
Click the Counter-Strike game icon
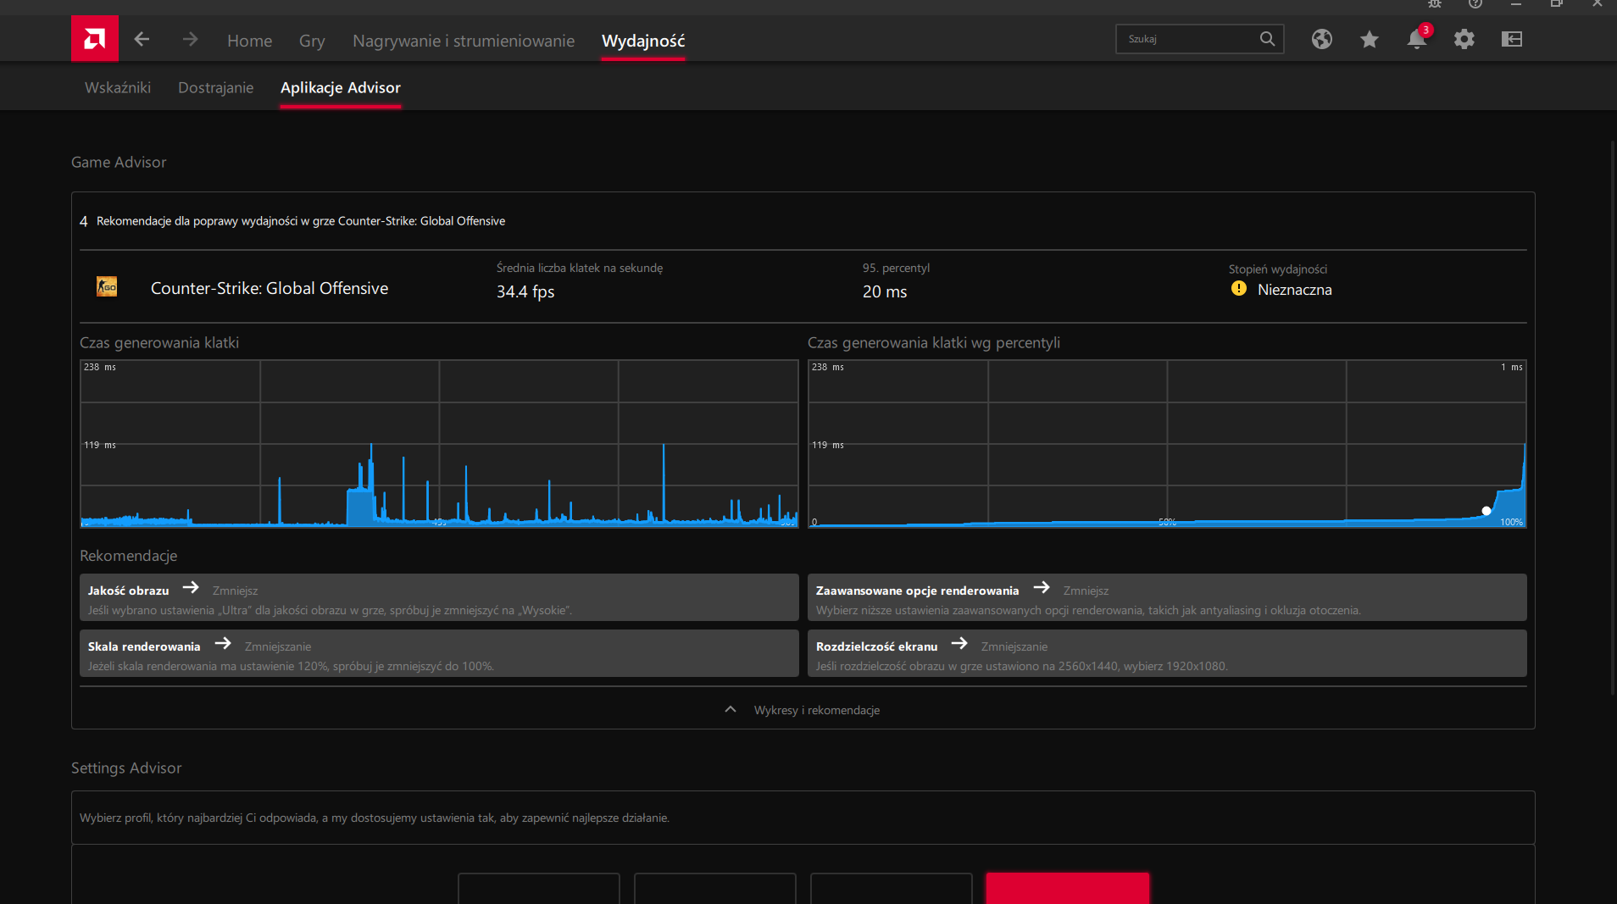107,287
